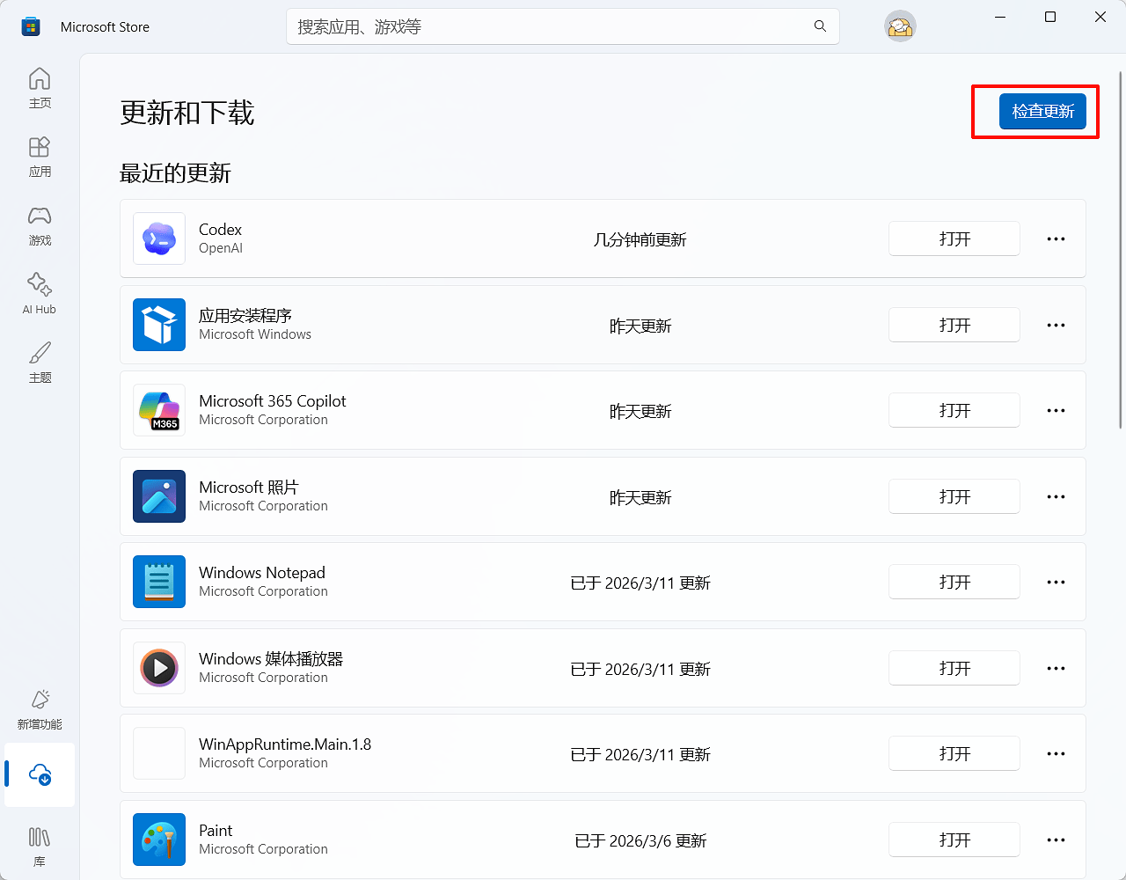1126x880 pixels.
Task: Open more options for Codex
Action: click(x=1056, y=238)
